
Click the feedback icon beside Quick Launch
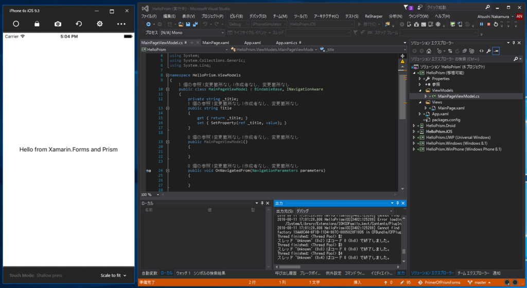[420, 7]
